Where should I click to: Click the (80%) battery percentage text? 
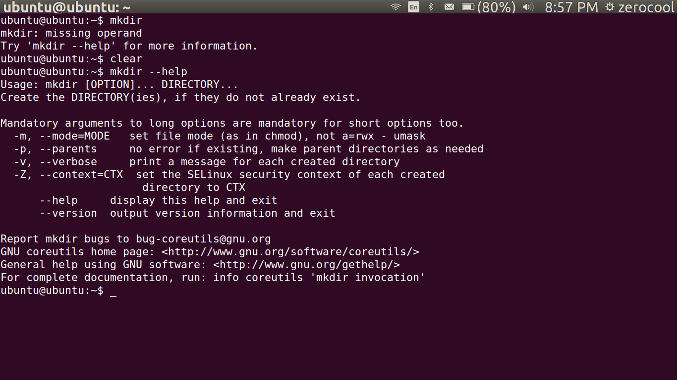[496, 7]
